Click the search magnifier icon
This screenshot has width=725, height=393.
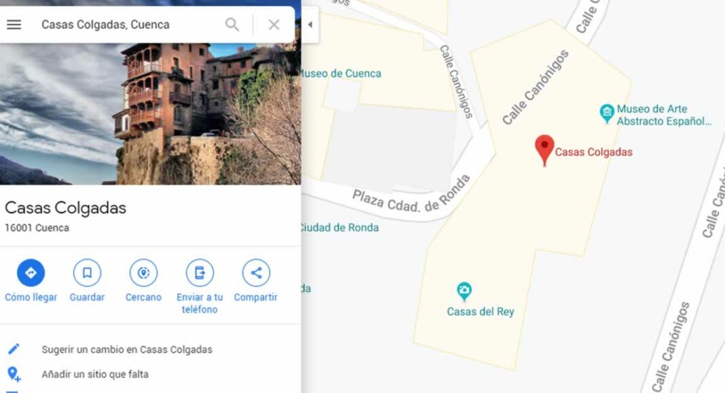tap(232, 24)
